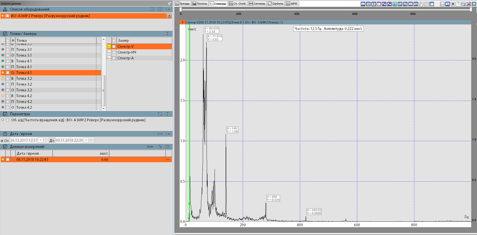This screenshot has width=477, height=235.
Task: Click the gray spectrum waveform toolbar icon
Action: click(442, 4)
